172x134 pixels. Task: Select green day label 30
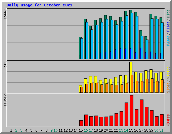[x=156, y=130]
